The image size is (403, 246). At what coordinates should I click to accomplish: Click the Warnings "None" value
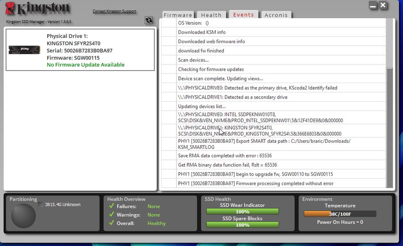tap(154, 215)
